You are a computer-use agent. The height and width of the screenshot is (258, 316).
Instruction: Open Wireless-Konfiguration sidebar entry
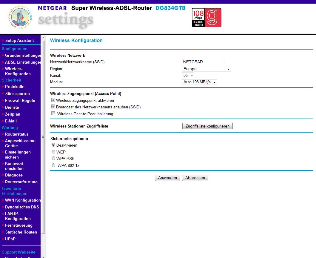(18, 71)
